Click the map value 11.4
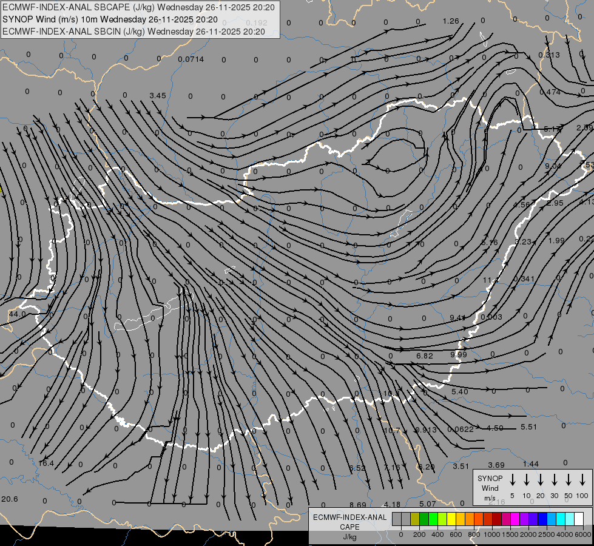The width and height of the screenshot is (594, 546). click(491, 280)
